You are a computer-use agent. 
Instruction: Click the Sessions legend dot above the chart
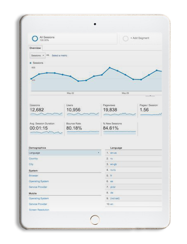click(x=31, y=63)
